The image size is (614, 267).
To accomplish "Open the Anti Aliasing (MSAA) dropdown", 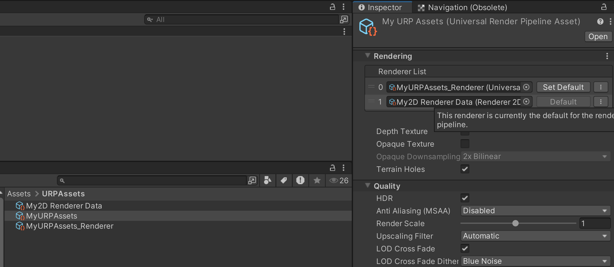I will click(x=536, y=211).
